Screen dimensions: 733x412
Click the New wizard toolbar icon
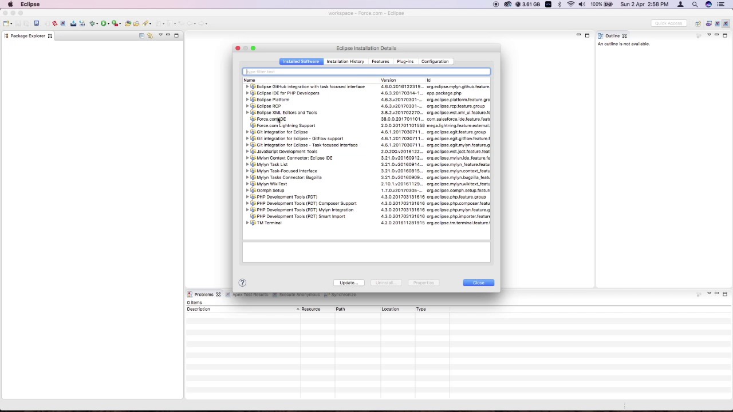click(6, 23)
